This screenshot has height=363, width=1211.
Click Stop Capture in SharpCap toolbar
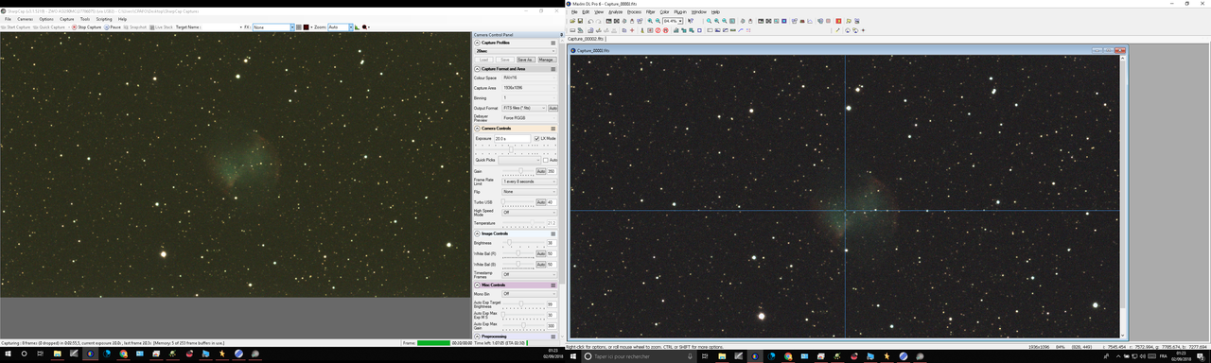coord(88,27)
